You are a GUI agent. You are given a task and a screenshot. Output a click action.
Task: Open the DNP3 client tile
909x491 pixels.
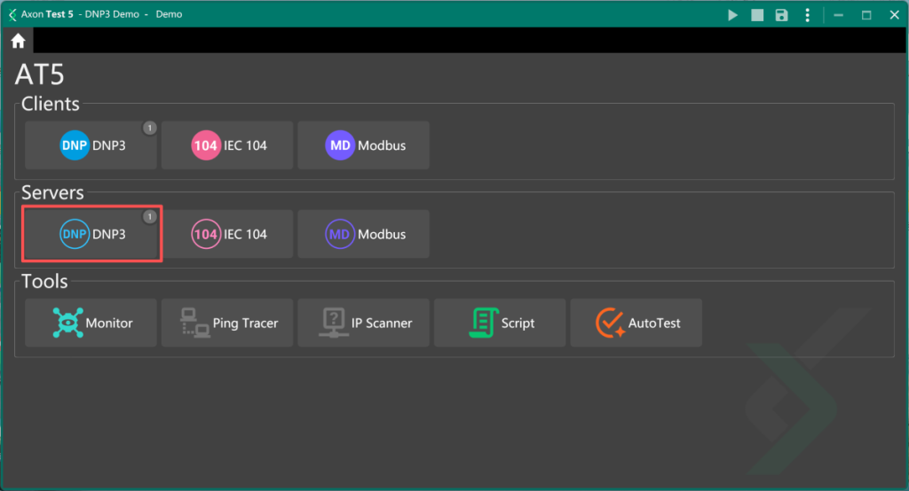click(x=91, y=145)
